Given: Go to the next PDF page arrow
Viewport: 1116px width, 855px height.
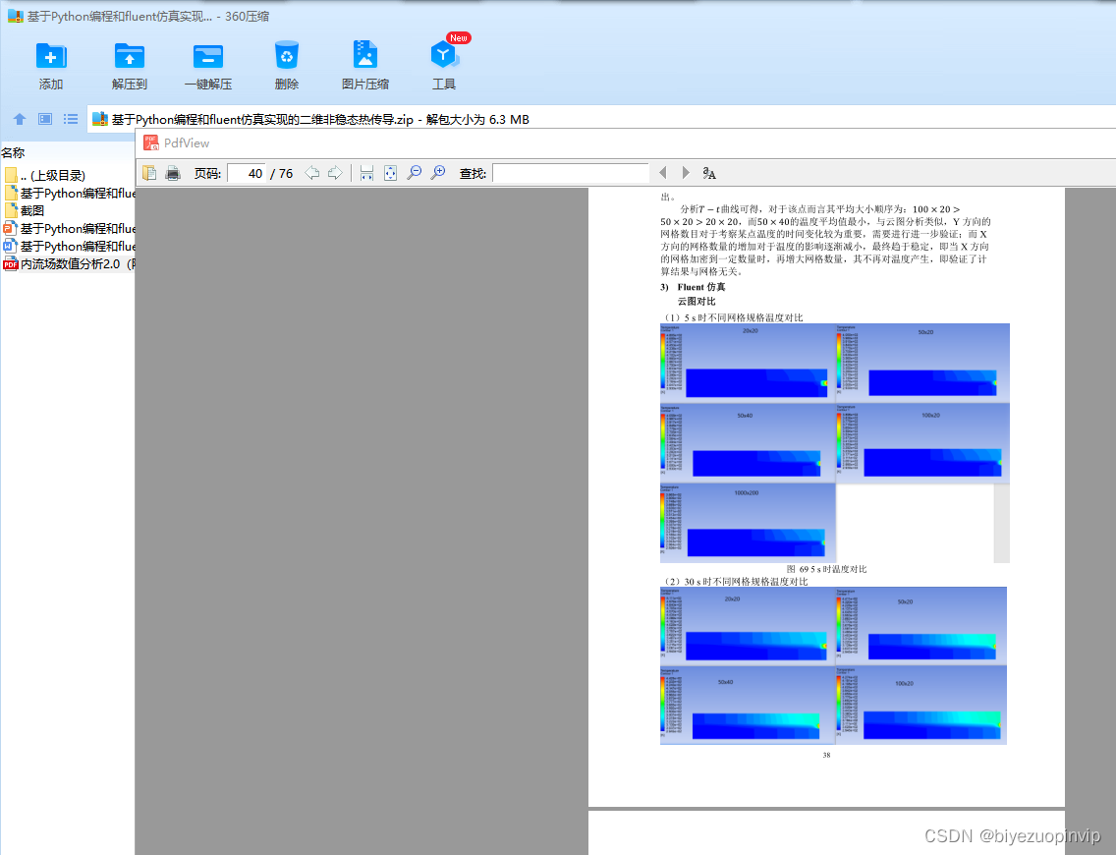Looking at the screenshot, I should point(335,173).
